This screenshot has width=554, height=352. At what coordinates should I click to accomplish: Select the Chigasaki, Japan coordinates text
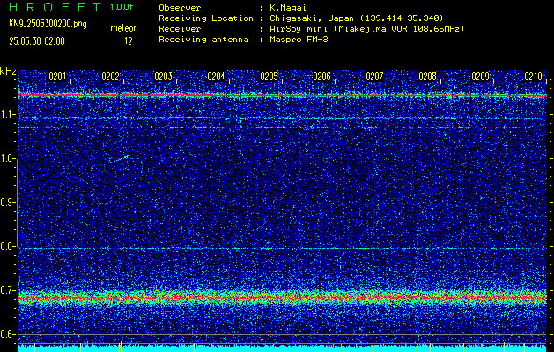point(357,18)
